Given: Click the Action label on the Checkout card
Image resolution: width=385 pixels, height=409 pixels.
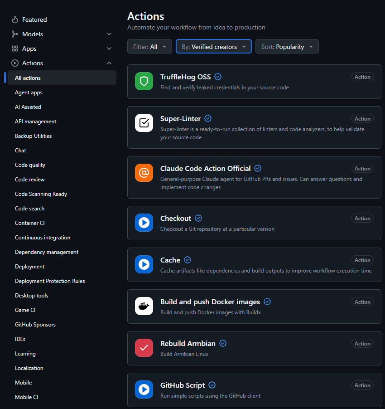Looking at the screenshot, I should [x=362, y=218].
